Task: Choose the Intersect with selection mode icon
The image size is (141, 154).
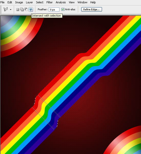Action: [31, 9]
